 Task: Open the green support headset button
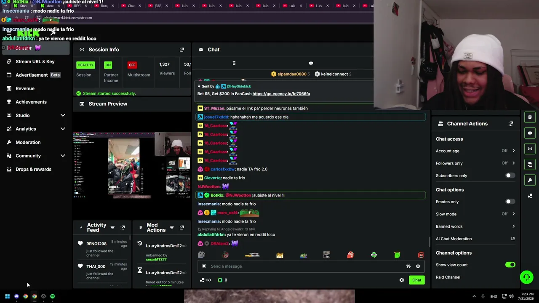click(526, 277)
